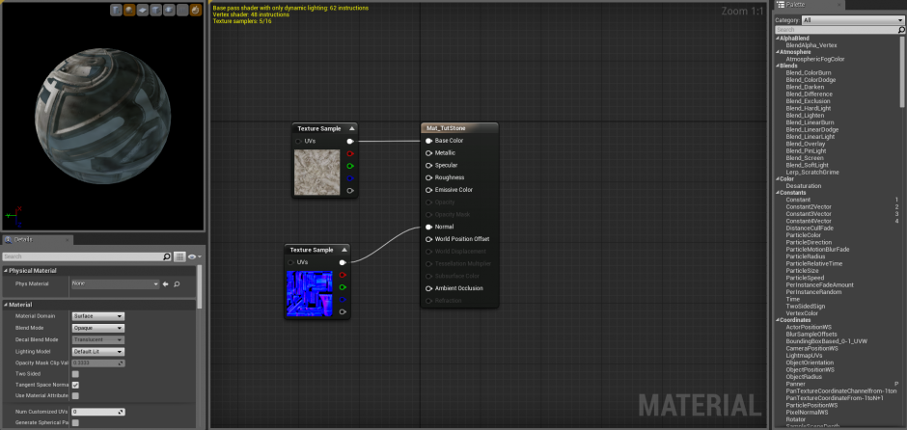Toggle the preview viewport grid icon
Viewport: 907px width, 430px height.
[182, 10]
